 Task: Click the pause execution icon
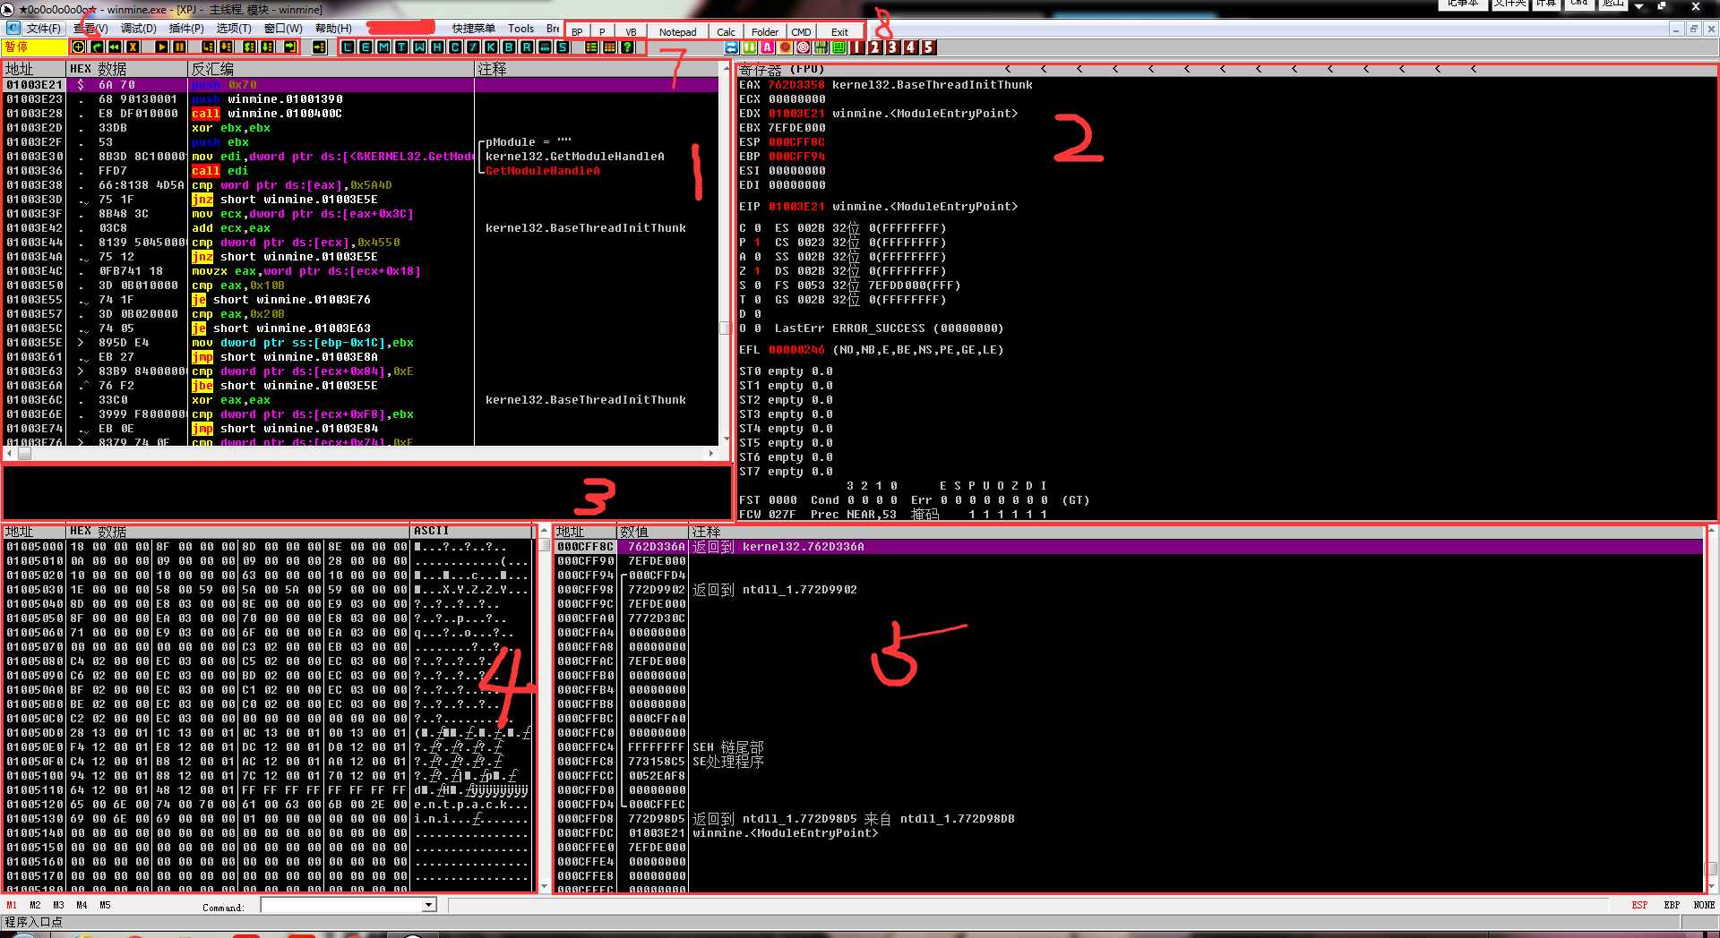(179, 47)
